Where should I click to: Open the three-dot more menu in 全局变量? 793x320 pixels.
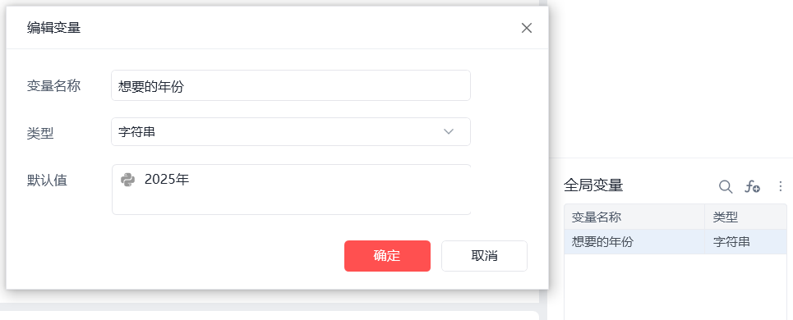pyautogui.click(x=781, y=187)
